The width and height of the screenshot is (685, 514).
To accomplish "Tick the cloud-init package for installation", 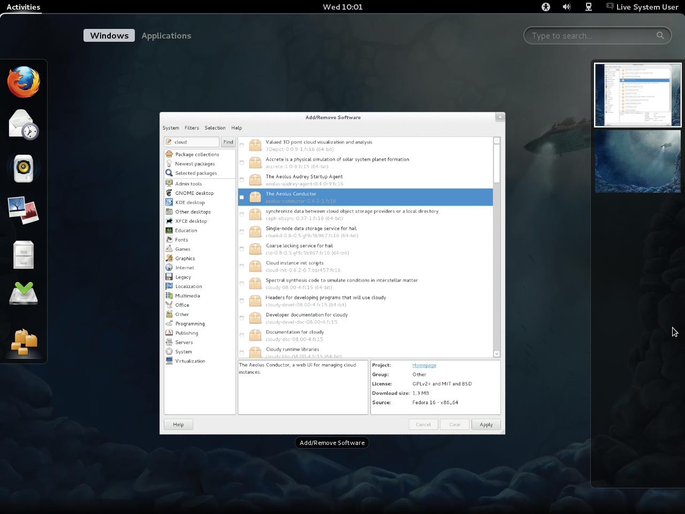I will [241, 266].
